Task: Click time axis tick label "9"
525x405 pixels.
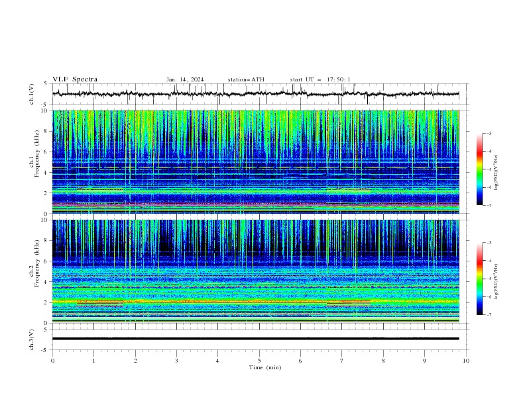Action: 424,361
